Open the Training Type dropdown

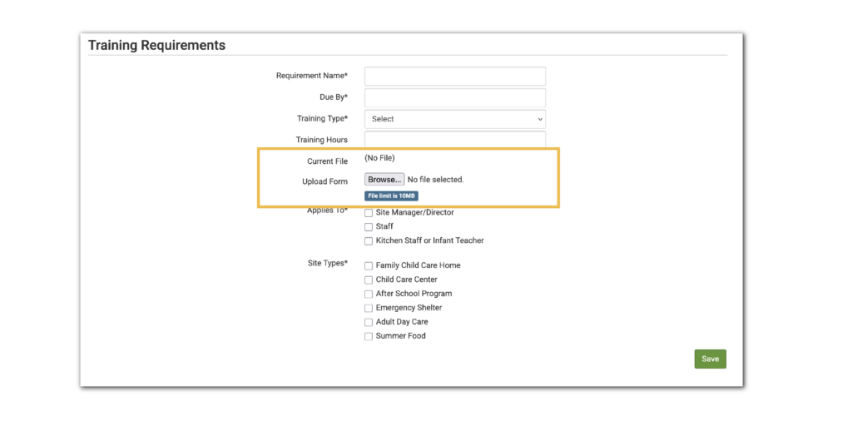[455, 119]
